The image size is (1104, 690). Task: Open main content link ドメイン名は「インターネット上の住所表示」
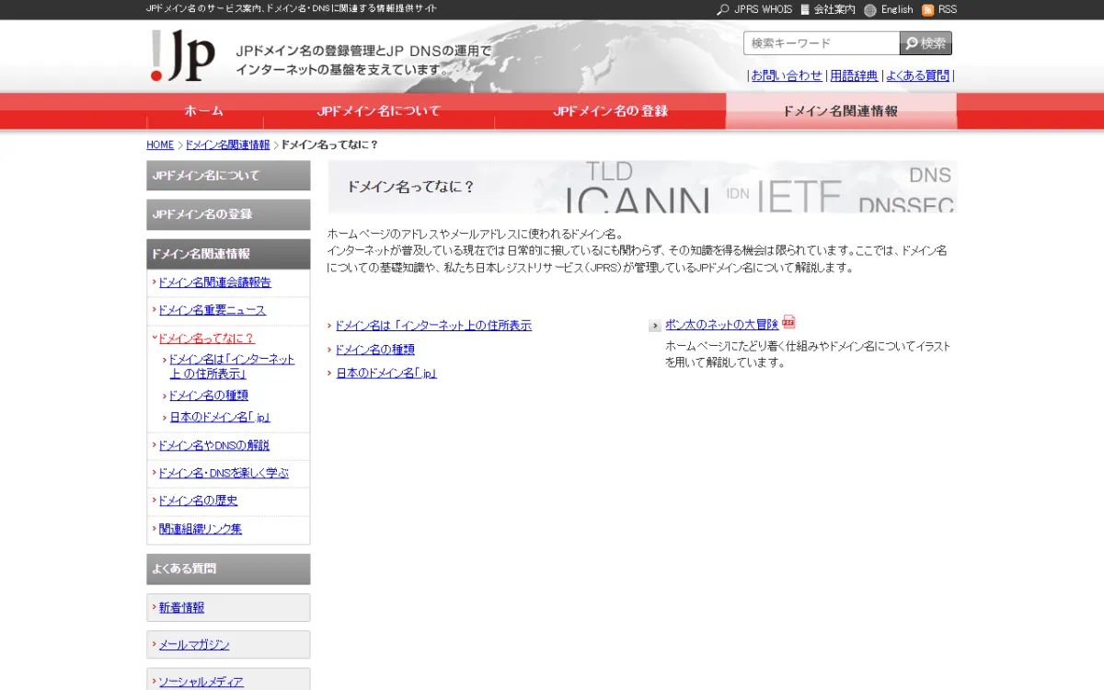point(433,326)
